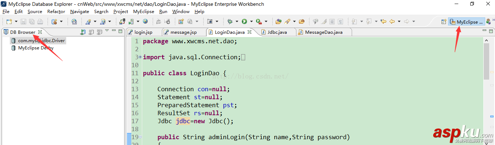Toggle the block selection mode icon

[332, 21]
